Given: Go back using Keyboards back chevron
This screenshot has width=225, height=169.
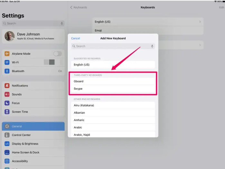Looking at the screenshot, I should (71, 7).
